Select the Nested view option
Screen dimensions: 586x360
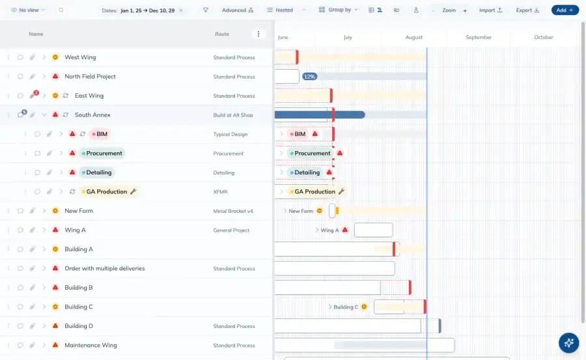pos(280,10)
